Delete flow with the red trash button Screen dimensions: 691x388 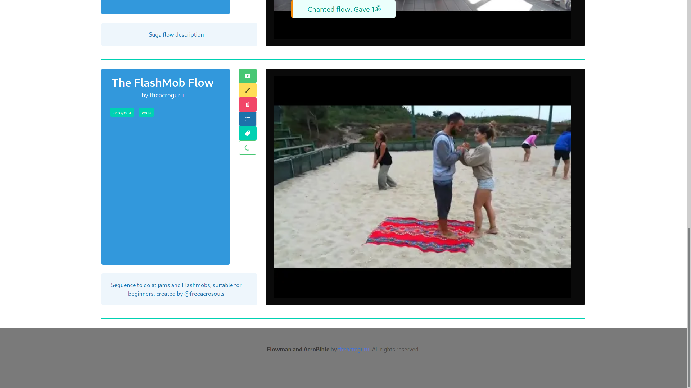tap(247, 105)
